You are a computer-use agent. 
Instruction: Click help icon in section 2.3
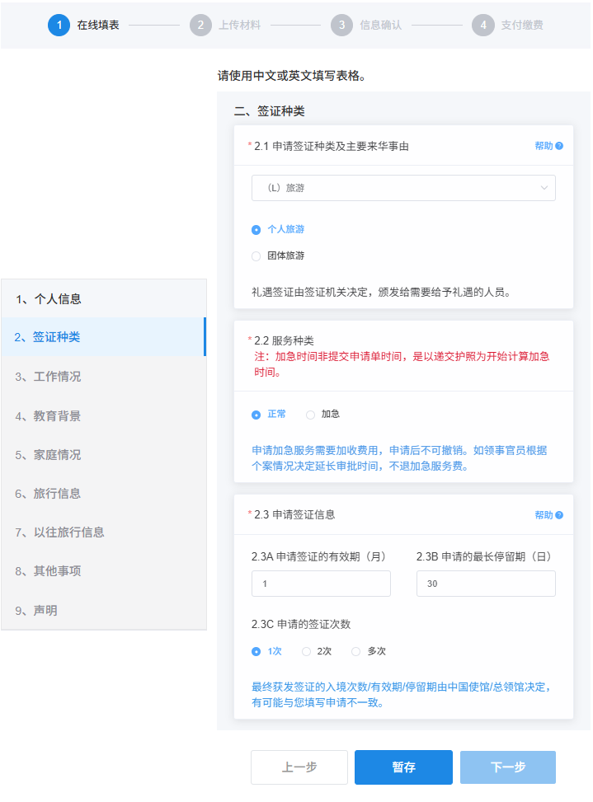click(x=558, y=515)
